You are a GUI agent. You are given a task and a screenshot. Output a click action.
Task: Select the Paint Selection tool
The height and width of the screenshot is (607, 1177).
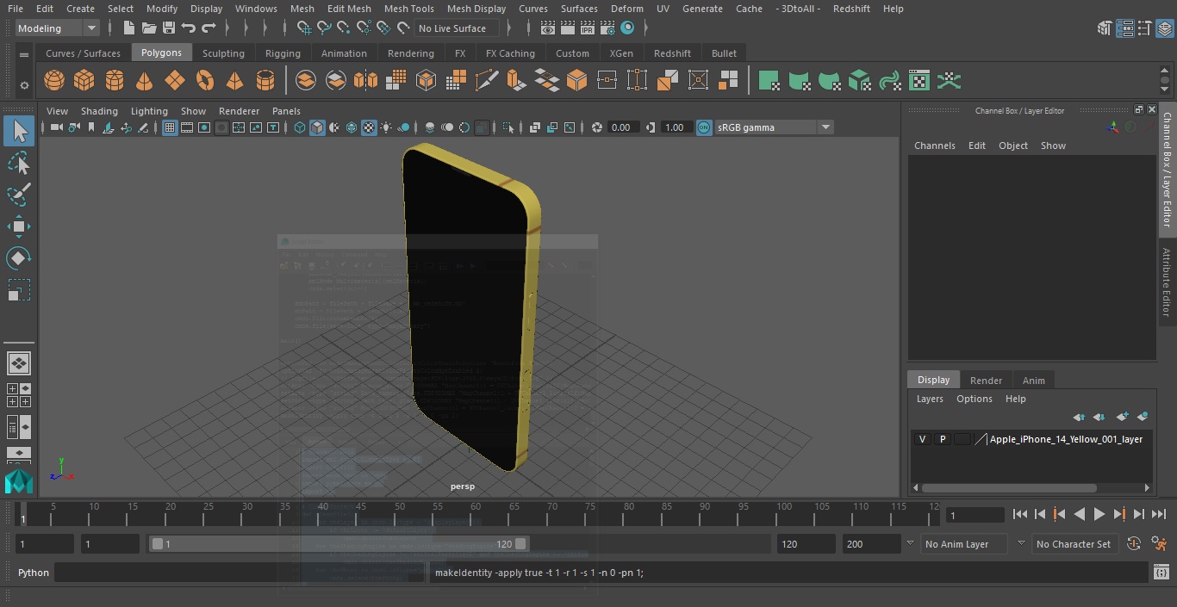[19, 195]
